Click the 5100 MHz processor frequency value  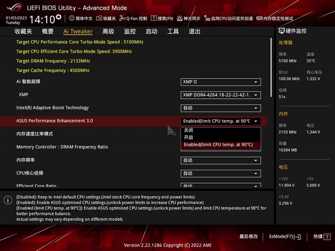point(287,61)
